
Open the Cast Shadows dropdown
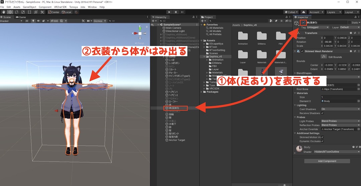pyautogui.click(x=340, y=109)
